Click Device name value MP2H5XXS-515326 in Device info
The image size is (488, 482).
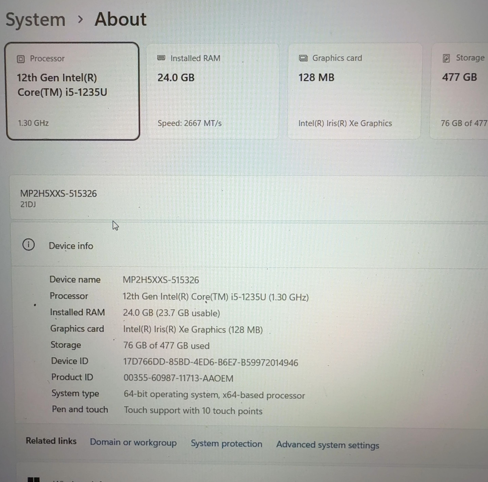[161, 280]
